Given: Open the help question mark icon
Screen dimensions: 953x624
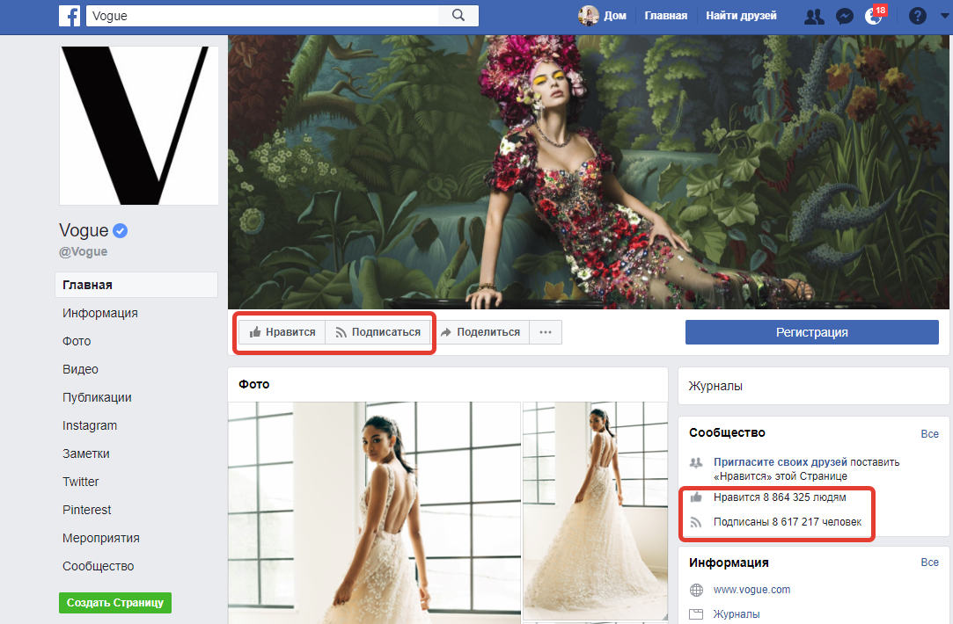Looking at the screenshot, I should (918, 16).
